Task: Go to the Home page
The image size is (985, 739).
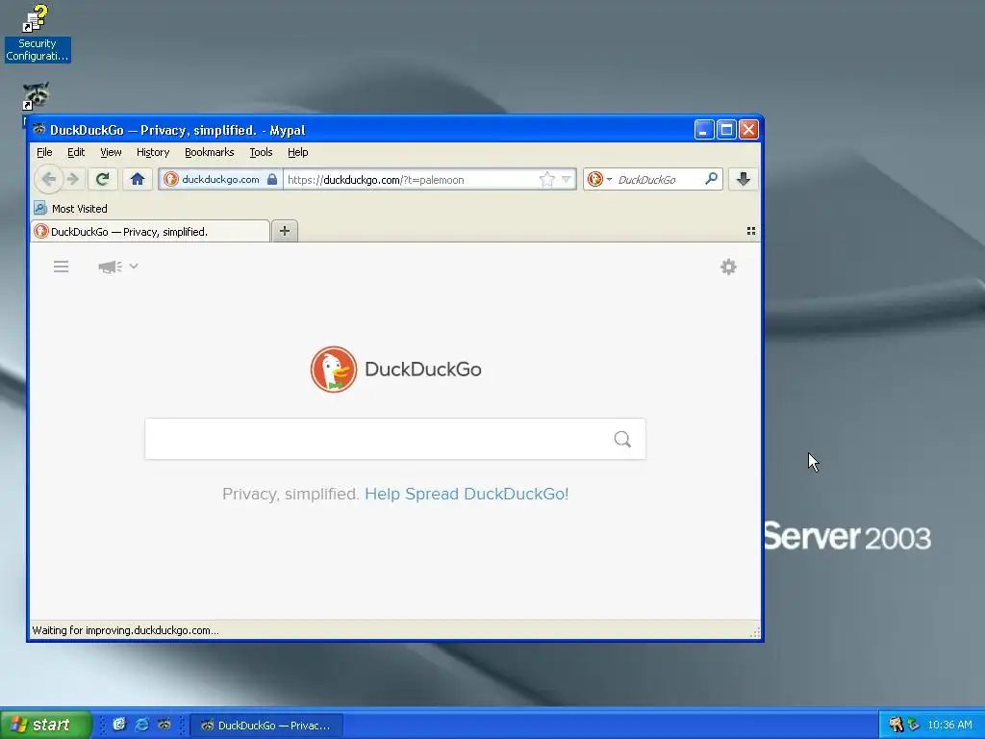Action: pyautogui.click(x=138, y=179)
